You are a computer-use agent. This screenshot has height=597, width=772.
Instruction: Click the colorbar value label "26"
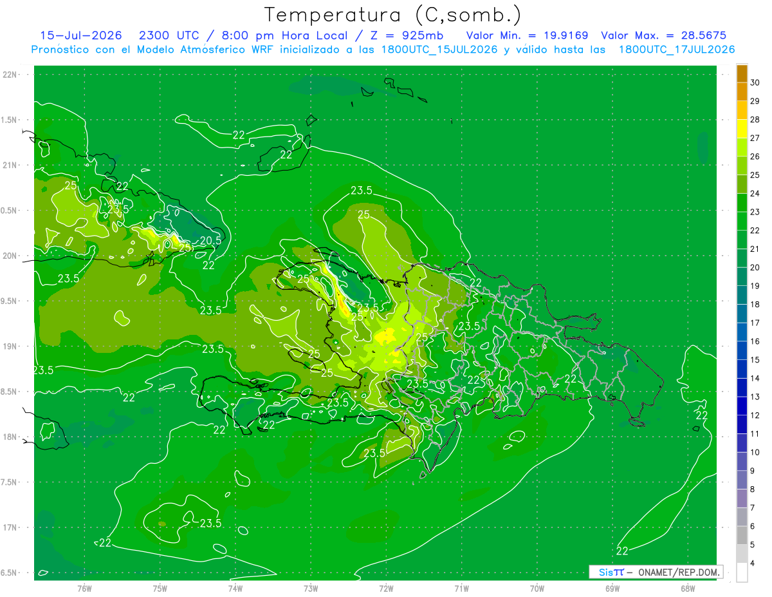(x=755, y=156)
